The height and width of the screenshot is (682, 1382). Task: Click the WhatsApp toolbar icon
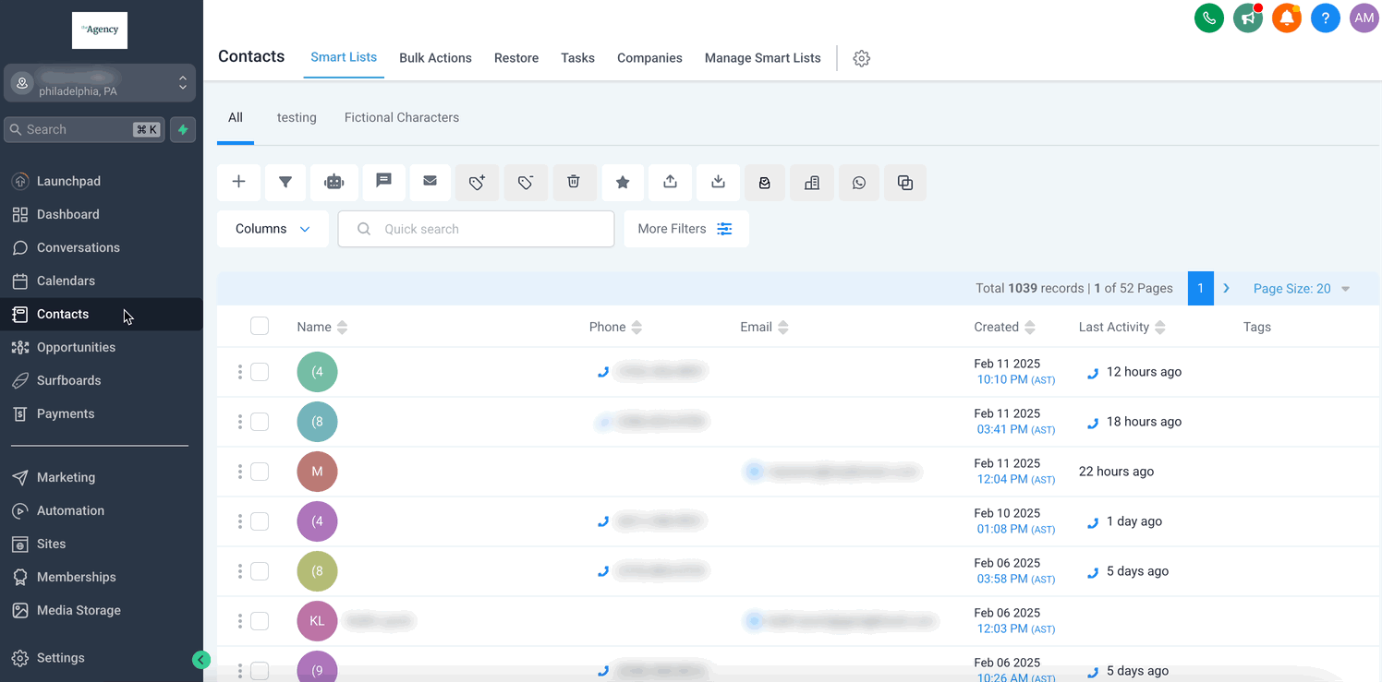click(859, 182)
